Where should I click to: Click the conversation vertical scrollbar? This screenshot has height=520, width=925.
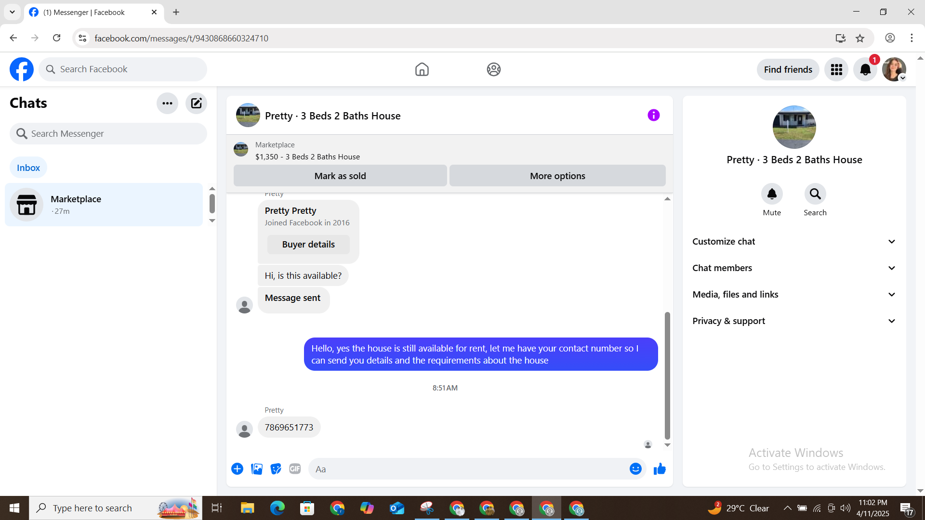tap(667, 376)
